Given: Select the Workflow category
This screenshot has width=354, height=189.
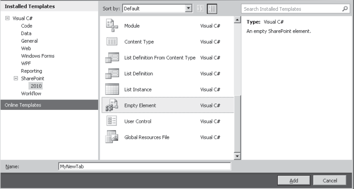Looking at the screenshot, I should (31, 94).
